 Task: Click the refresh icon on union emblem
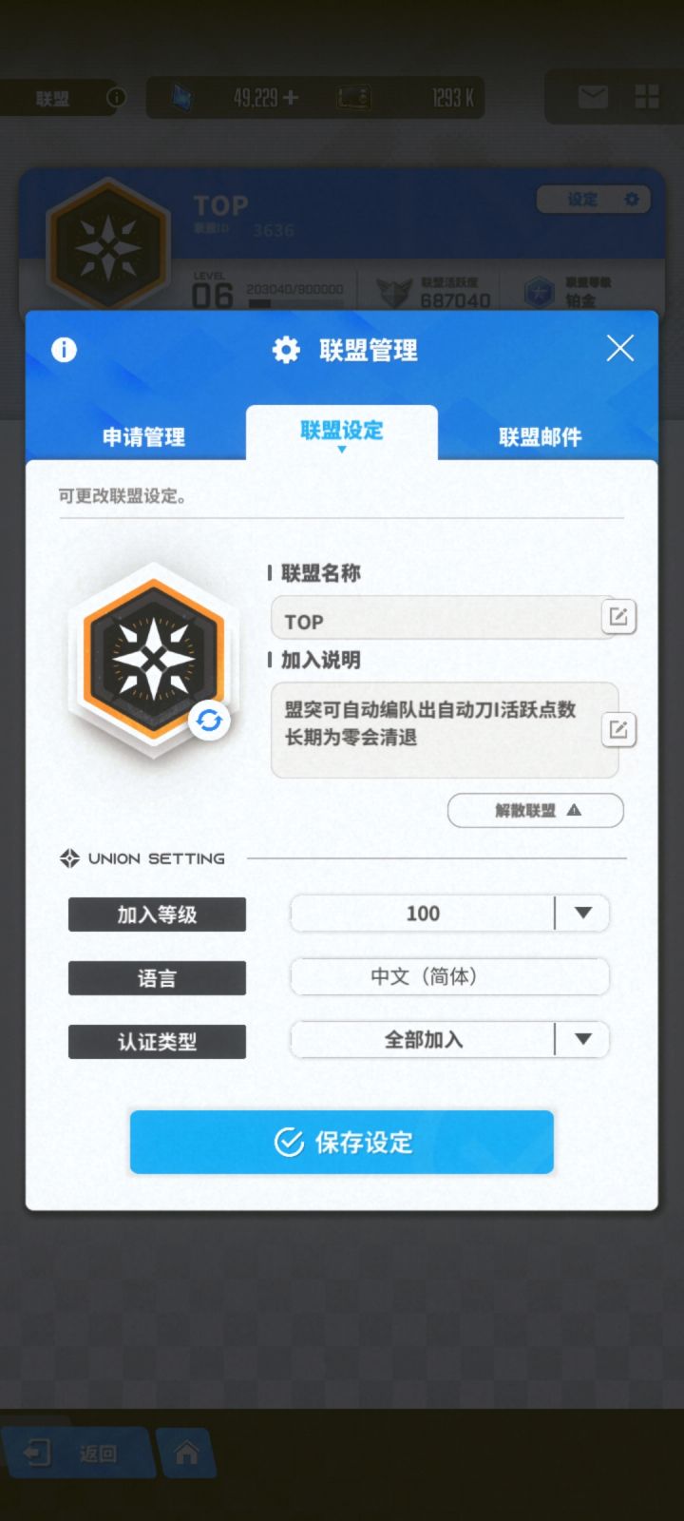[209, 721]
